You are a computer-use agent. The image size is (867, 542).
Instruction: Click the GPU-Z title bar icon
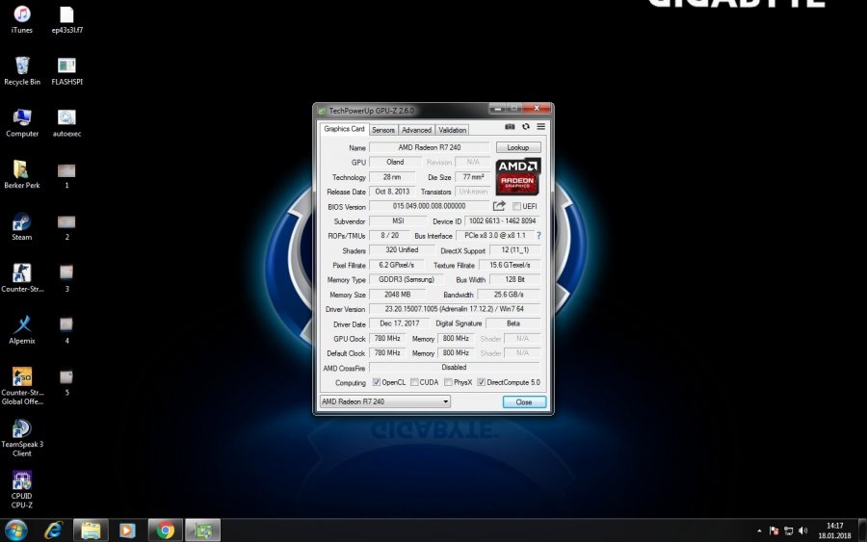[322, 111]
